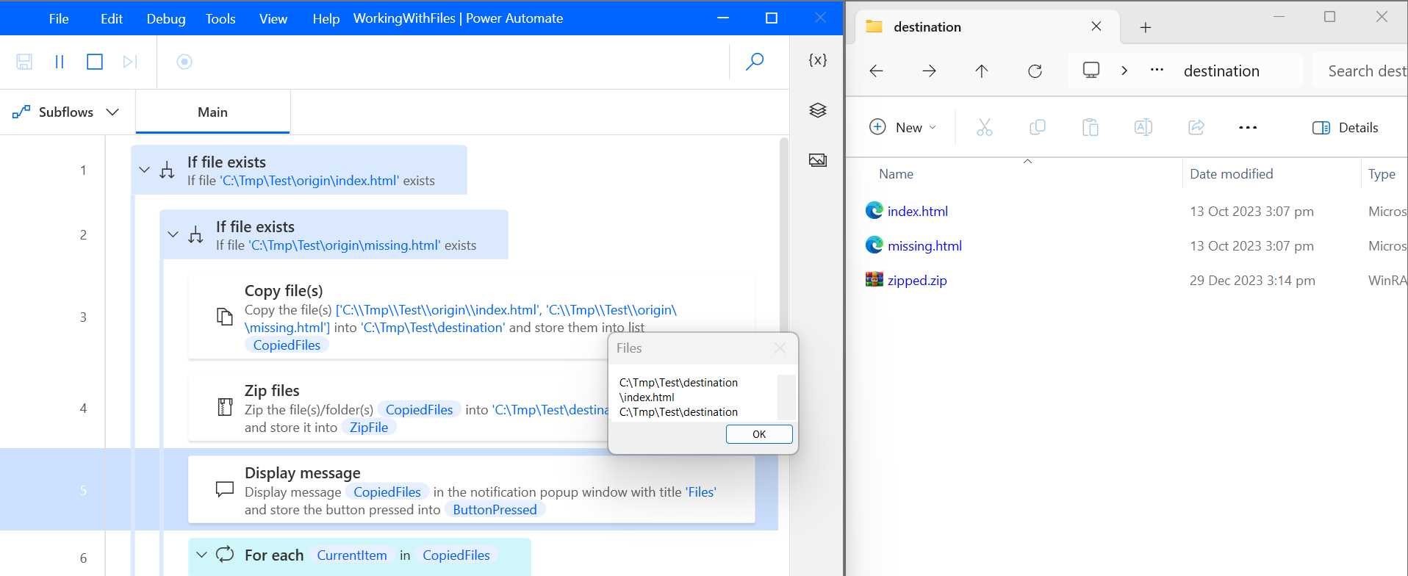Click the CurrentItem variable in For each
1408x576 pixels.
click(352, 555)
